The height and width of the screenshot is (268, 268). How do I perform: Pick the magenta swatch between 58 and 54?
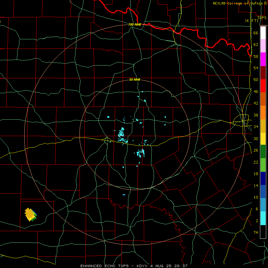tap(263, 59)
